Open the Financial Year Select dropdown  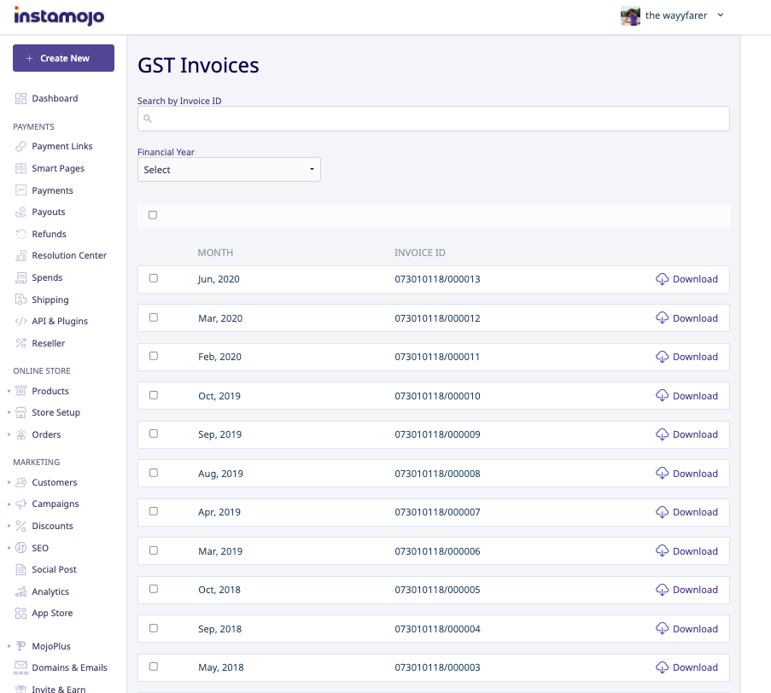point(229,170)
